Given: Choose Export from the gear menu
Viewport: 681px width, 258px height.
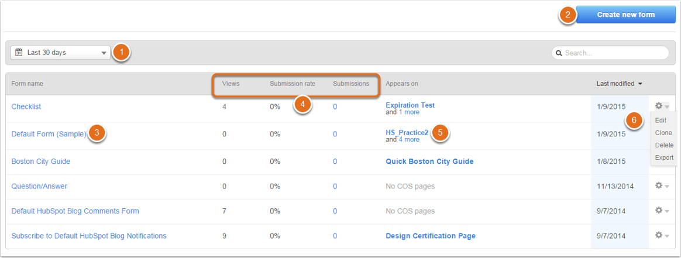Looking at the screenshot, I should (x=664, y=158).
